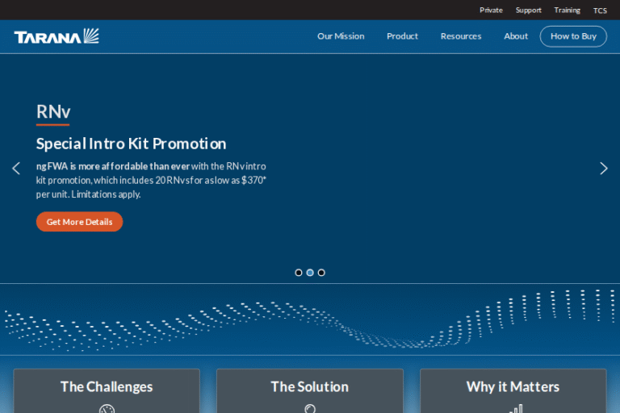This screenshot has height=413, width=620.
Task: Click the TCS link in top bar
Action: 600,10
